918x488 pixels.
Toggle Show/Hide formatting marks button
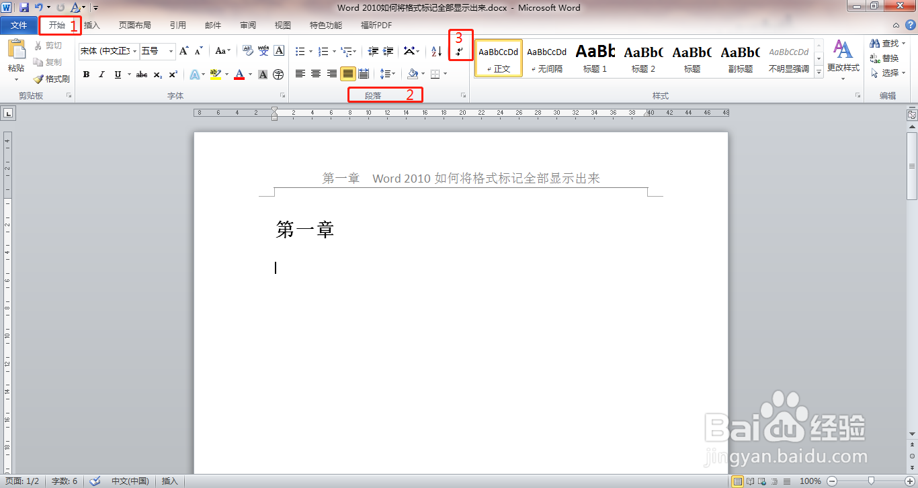(x=460, y=51)
